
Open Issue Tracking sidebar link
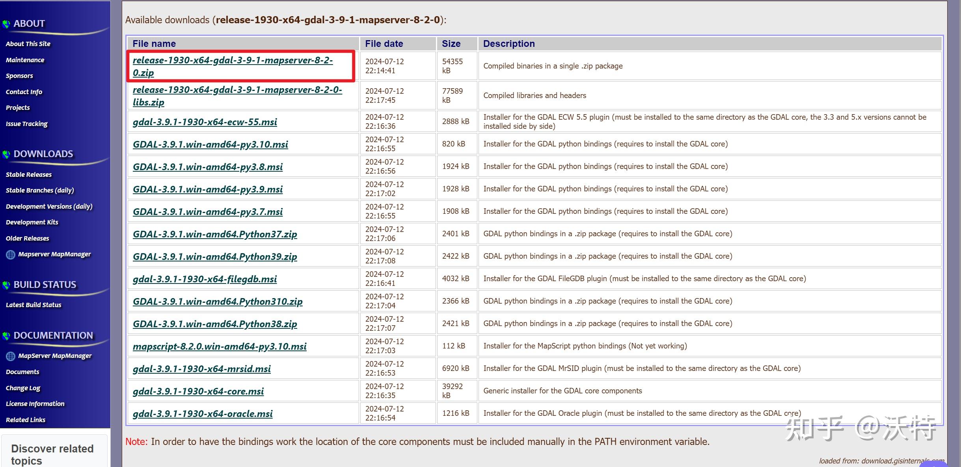26,124
